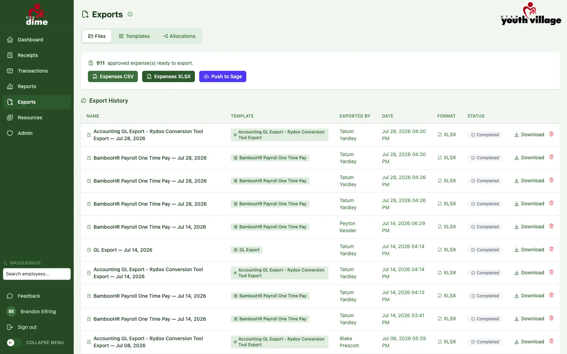The image size is (567, 354).
Task: Delete Blake Prescott's Jul 08 export
Action: click(551, 341)
